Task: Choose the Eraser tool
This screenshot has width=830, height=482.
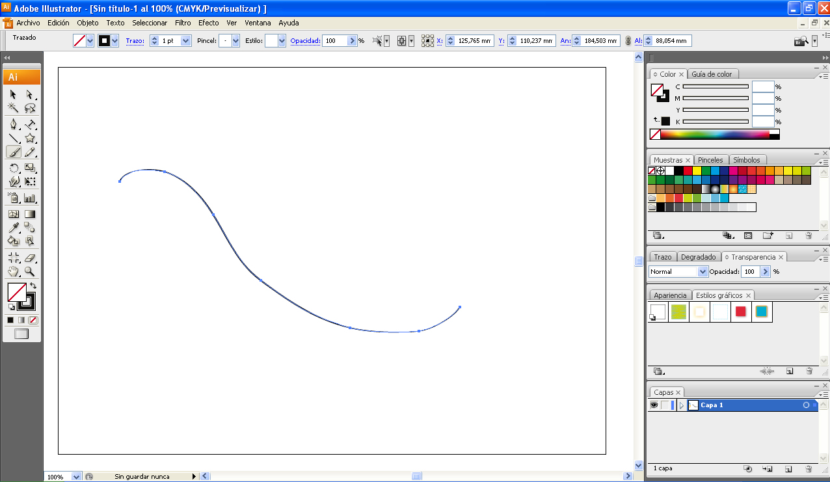Action: (30, 257)
